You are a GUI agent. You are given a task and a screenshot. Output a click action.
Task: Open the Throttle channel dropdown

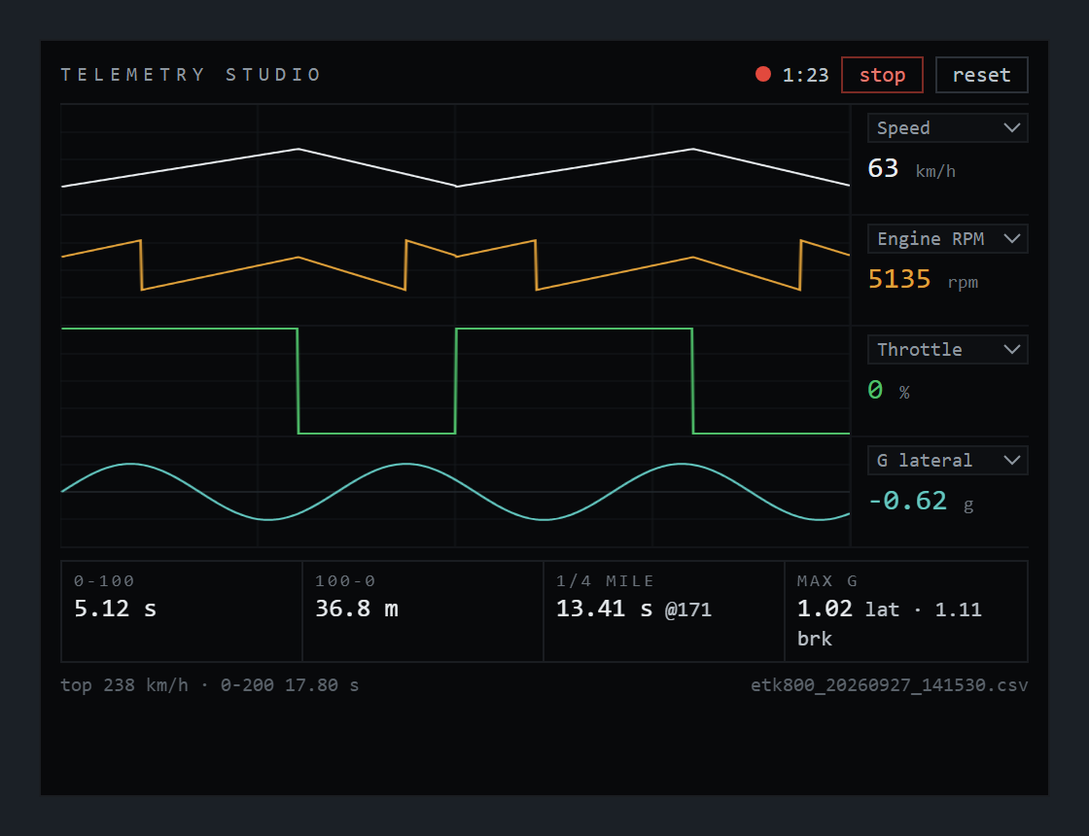[x=947, y=349]
